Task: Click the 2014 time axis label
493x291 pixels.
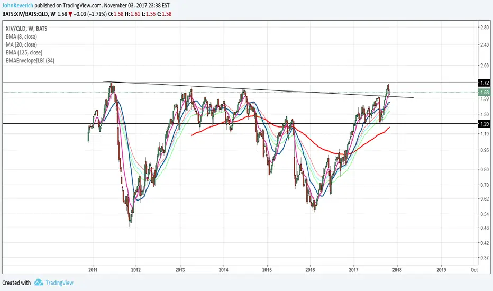Action: tap(224, 270)
